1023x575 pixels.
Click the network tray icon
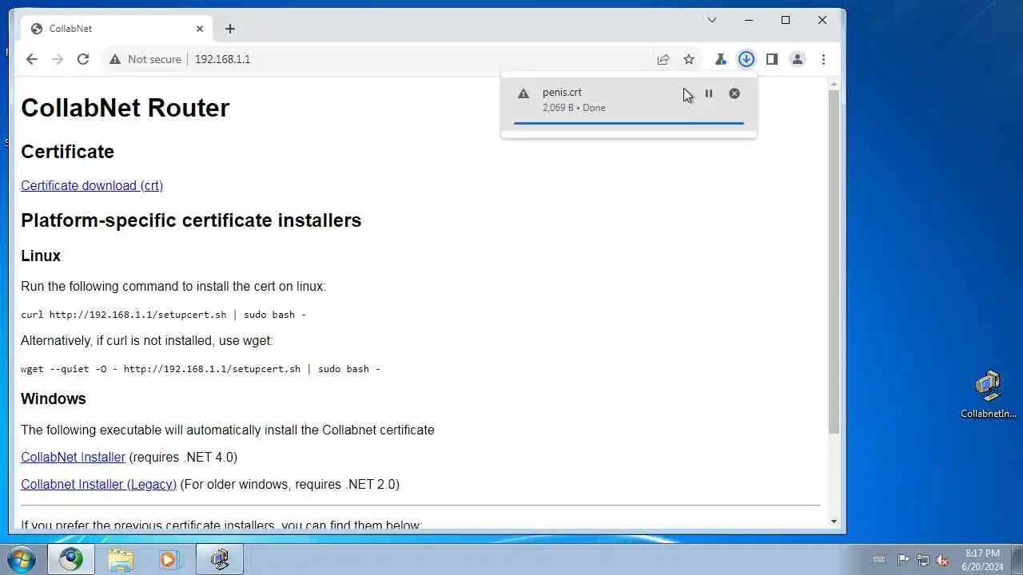point(923,560)
